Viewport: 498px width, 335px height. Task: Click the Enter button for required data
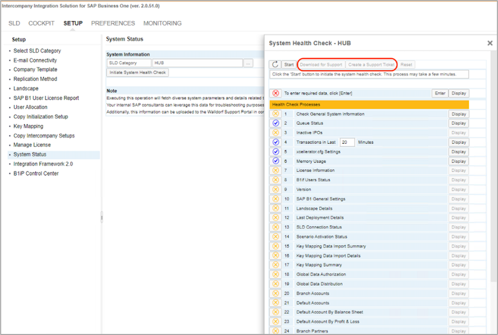click(x=440, y=93)
